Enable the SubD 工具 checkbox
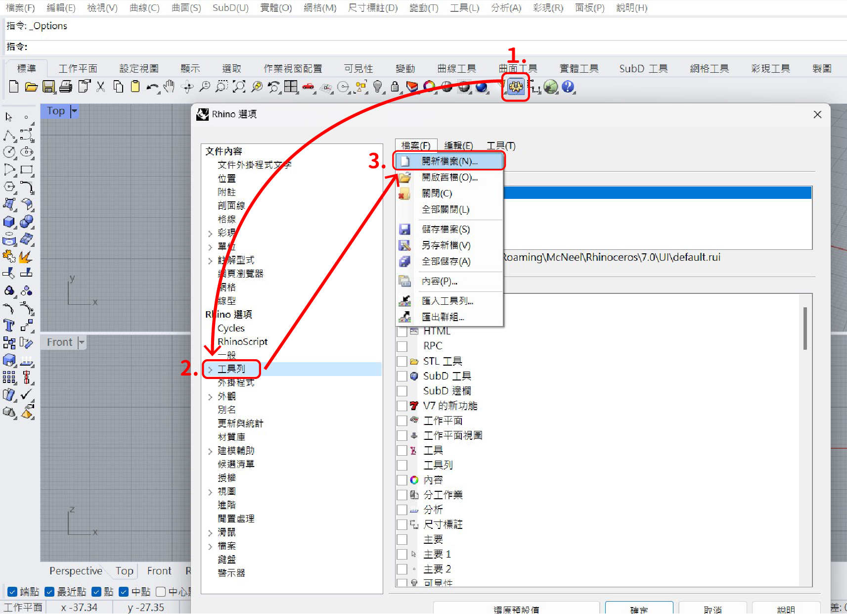The height and width of the screenshot is (614, 847). coord(402,377)
